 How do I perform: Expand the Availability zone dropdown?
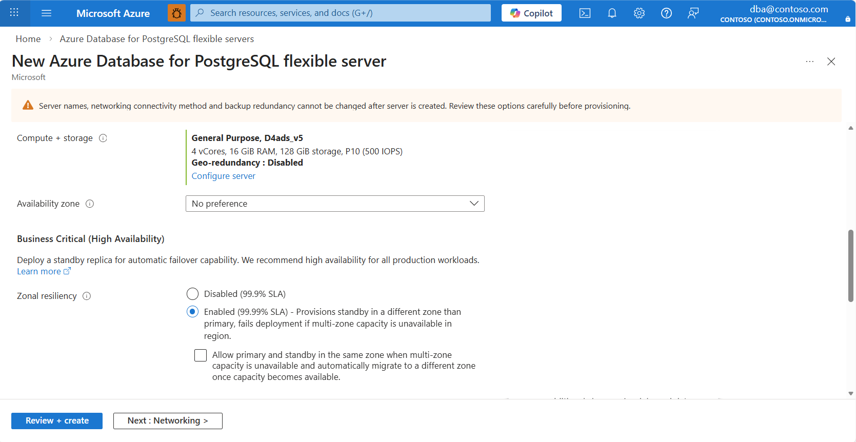pos(335,204)
